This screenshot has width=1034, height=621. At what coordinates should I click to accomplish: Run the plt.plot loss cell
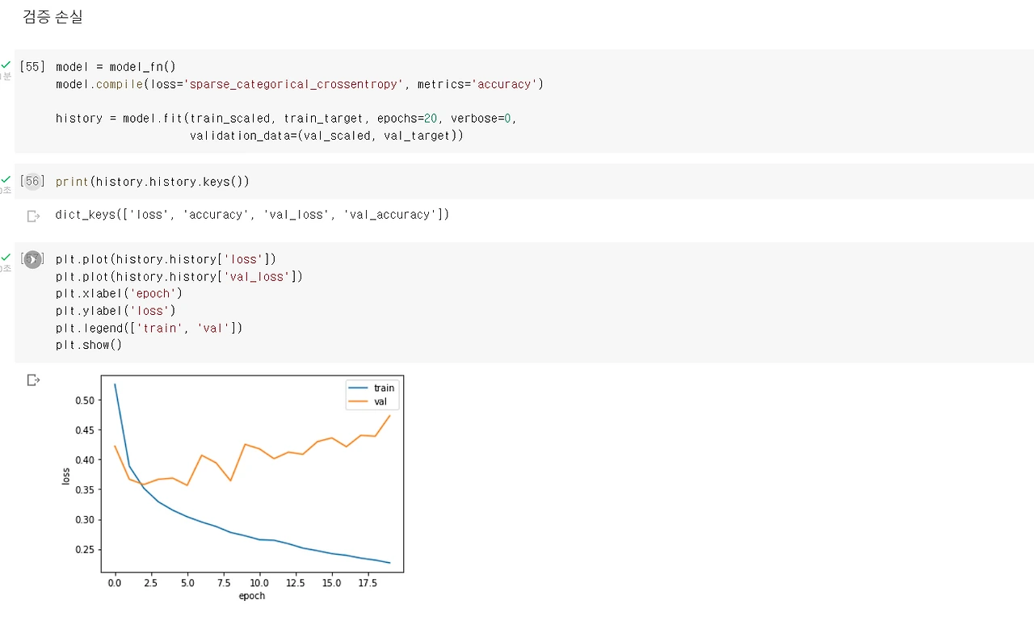coord(32,260)
